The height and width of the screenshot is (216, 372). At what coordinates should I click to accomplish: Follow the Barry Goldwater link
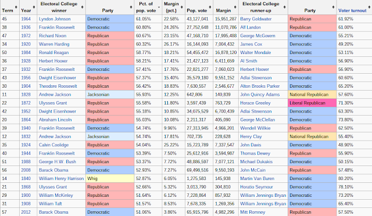256,19
